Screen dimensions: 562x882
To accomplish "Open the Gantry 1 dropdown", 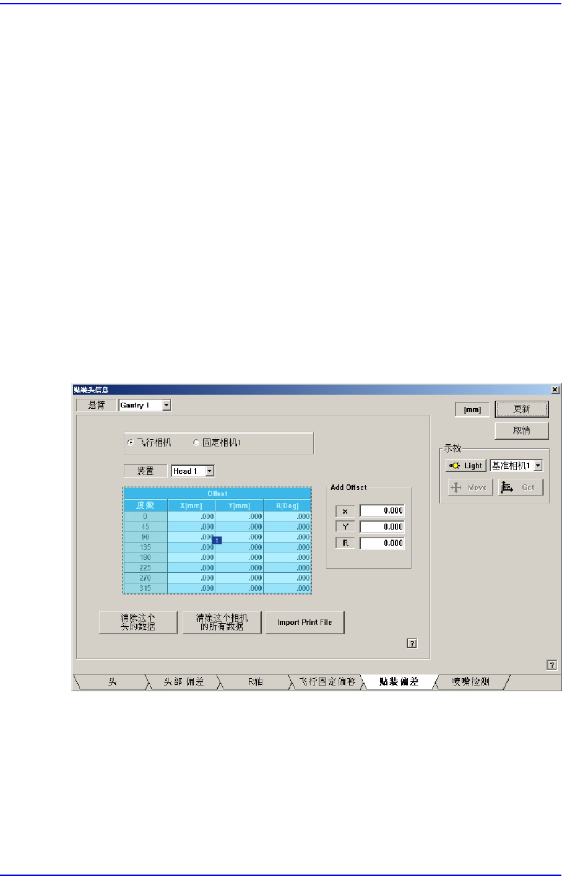I will (x=166, y=405).
